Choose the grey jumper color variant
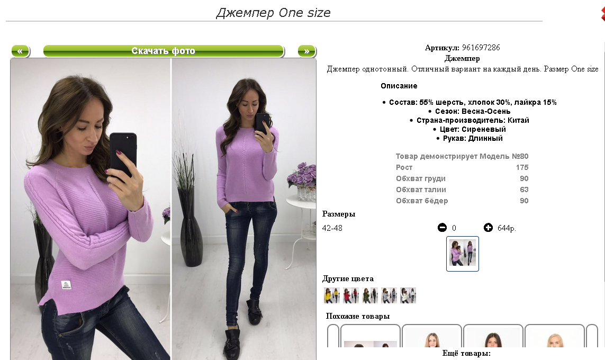 tap(389, 295)
